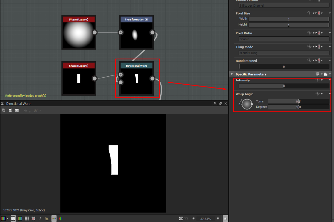Click the Pixel Size Height field

click(289, 25)
